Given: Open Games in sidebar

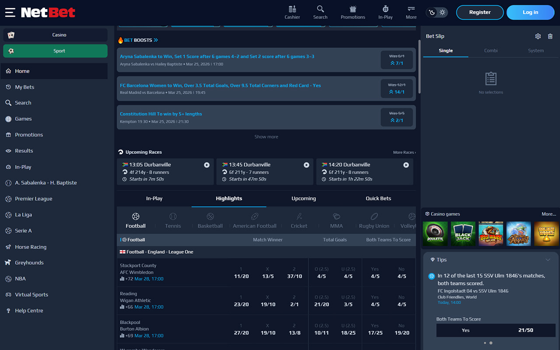Looking at the screenshot, I should pyautogui.click(x=54, y=119).
